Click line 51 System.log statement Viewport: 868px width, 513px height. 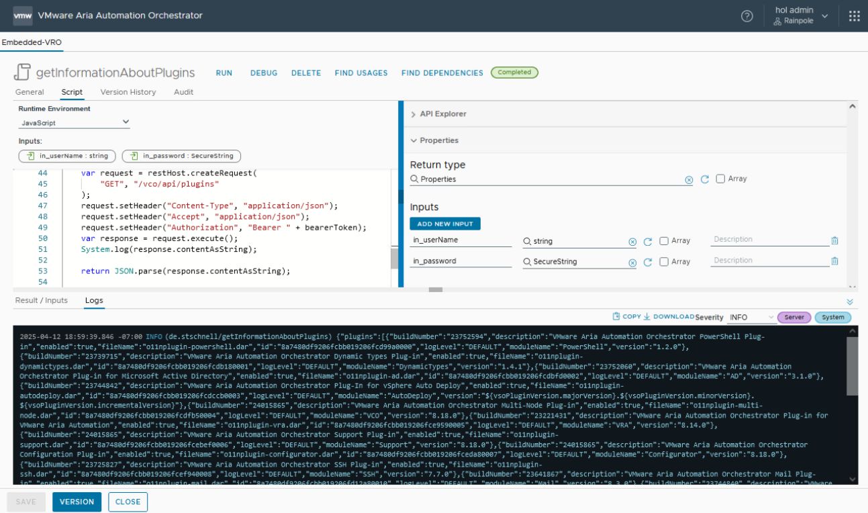click(x=168, y=249)
